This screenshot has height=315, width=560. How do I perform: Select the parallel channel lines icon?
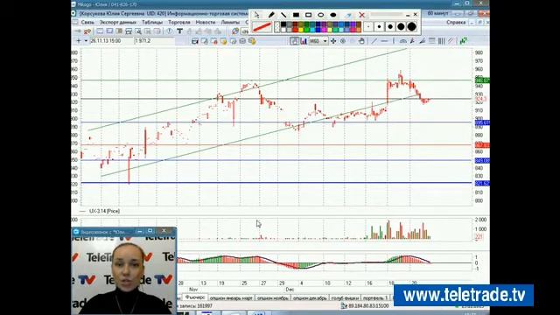[451, 41]
